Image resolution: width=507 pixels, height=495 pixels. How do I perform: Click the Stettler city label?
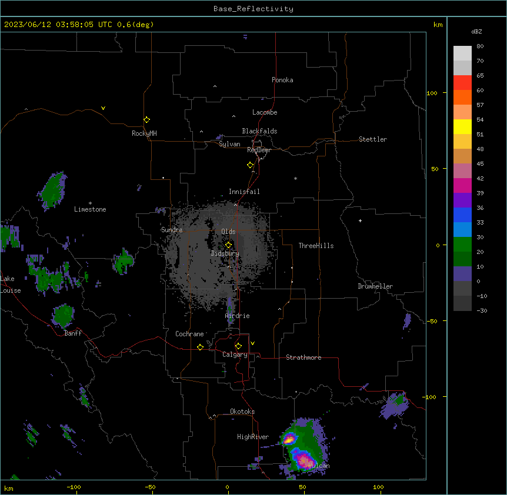373,139
